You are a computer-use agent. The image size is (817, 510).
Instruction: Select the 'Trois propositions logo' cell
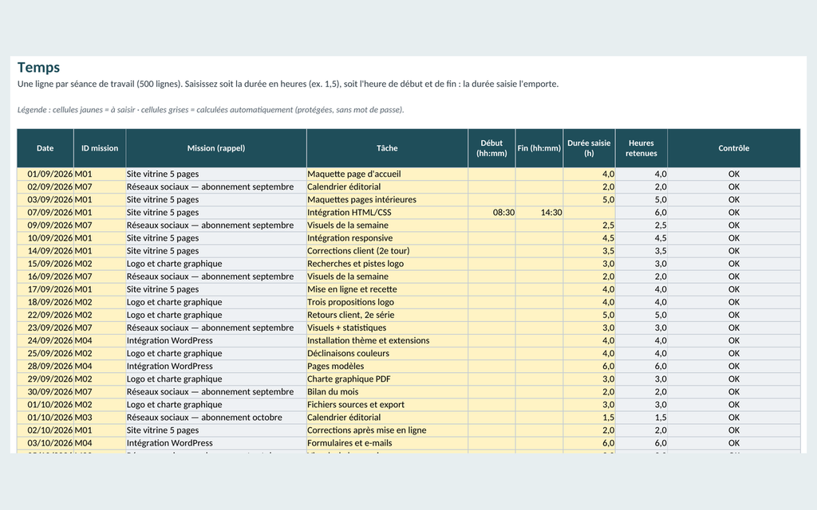pos(387,302)
